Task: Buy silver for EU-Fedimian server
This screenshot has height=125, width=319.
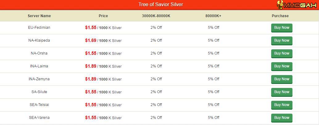Action: pos(282,28)
